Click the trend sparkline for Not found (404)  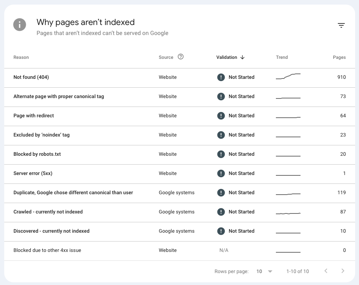tap(288, 77)
